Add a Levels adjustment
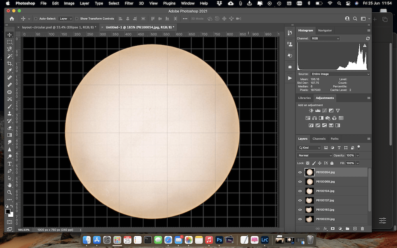 [318, 111]
